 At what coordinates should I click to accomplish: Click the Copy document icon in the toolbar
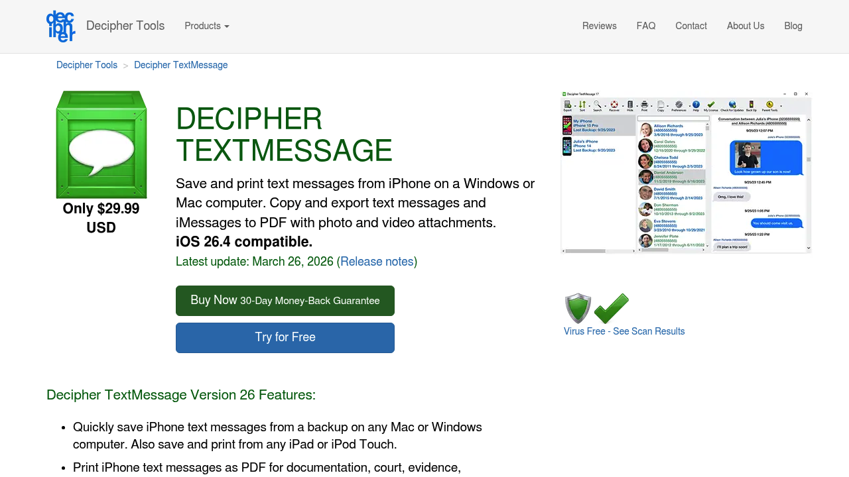pyautogui.click(x=660, y=104)
